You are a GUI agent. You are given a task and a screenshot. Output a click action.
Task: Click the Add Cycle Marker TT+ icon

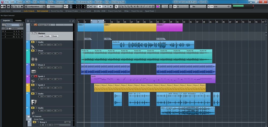coord(36,33)
